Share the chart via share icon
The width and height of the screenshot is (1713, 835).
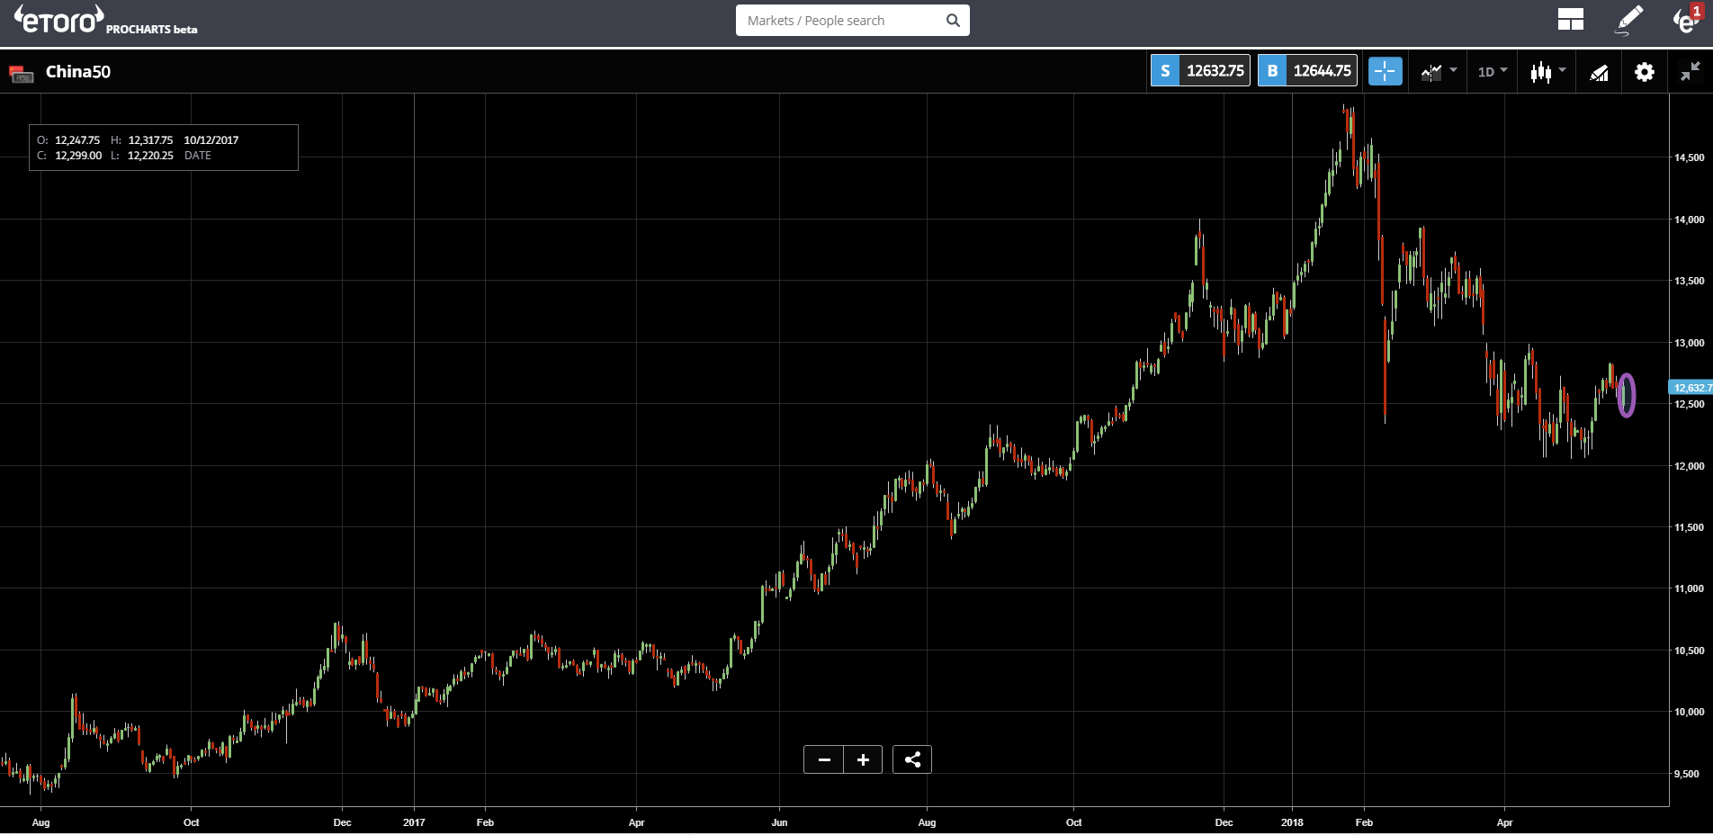click(x=912, y=759)
